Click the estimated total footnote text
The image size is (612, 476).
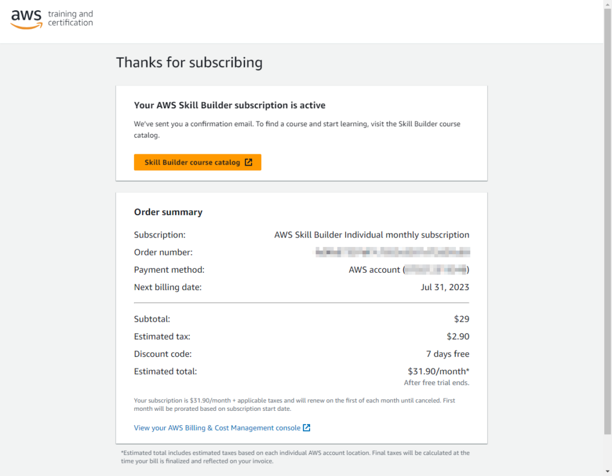pyautogui.click(x=295, y=457)
